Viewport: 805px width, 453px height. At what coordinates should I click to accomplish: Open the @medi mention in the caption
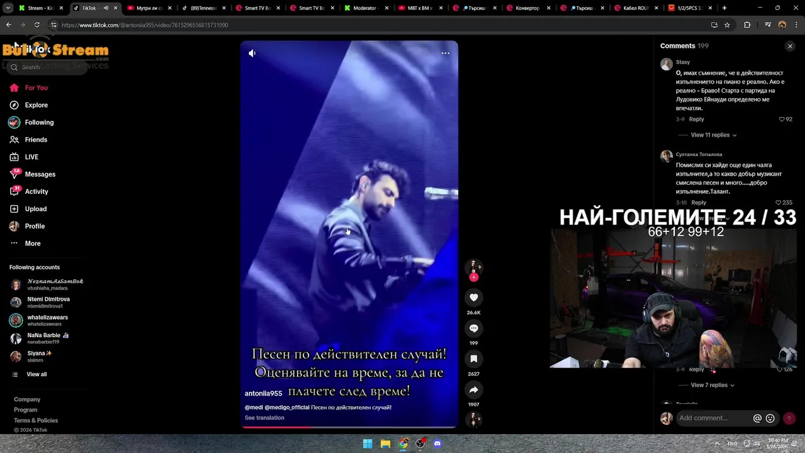coord(253,408)
